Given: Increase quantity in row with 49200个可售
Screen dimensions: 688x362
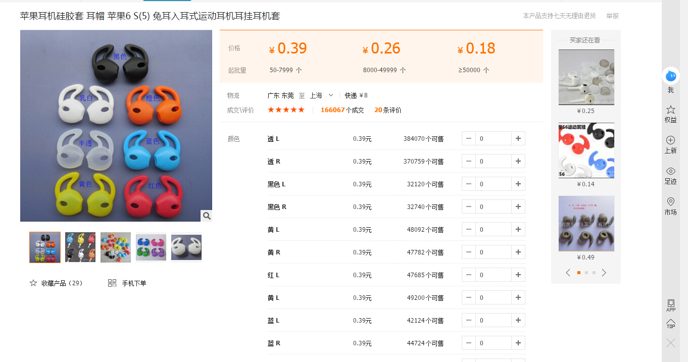Looking at the screenshot, I should click(x=518, y=297).
